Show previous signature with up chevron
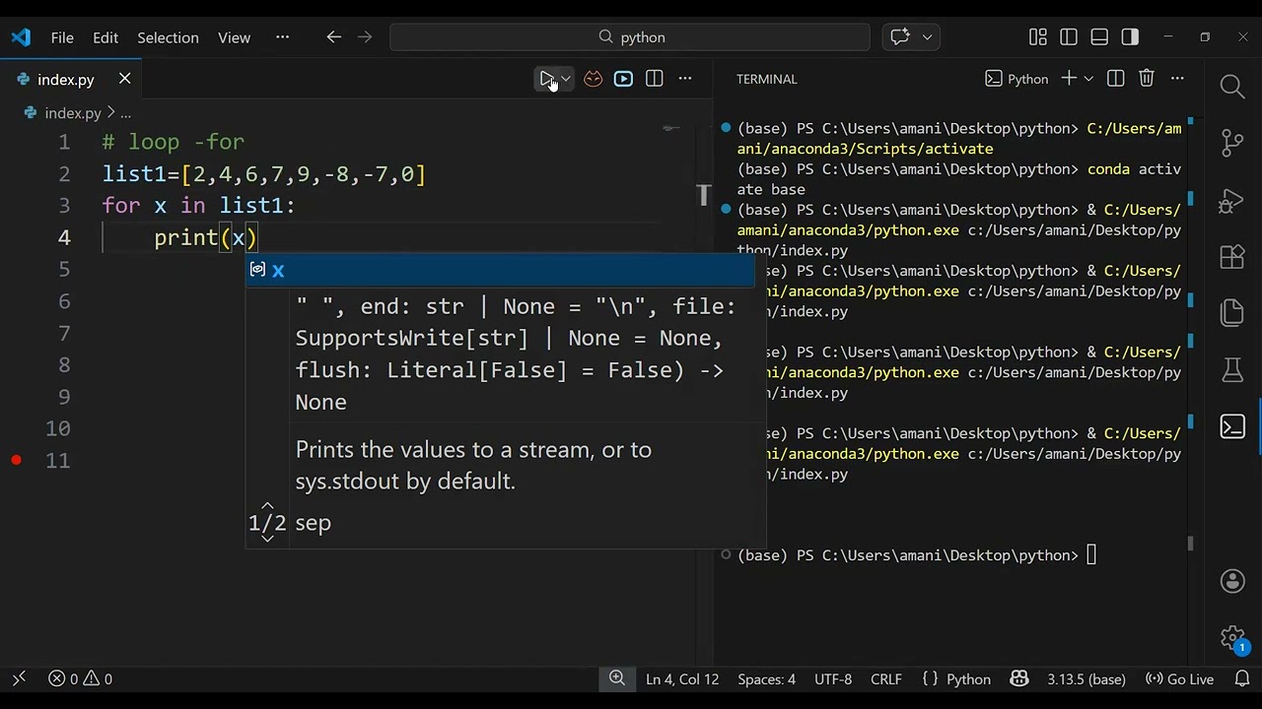 267,505
